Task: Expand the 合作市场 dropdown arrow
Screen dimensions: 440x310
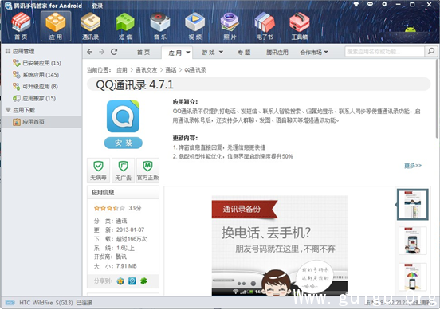Action: (326, 52)
